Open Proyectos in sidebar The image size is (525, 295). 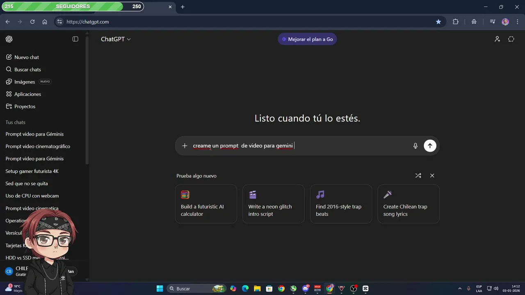coord(25,107)
